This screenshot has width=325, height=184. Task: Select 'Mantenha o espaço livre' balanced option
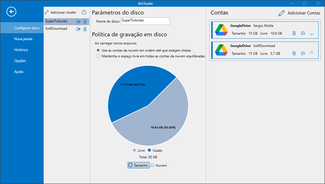click(98, 56)
